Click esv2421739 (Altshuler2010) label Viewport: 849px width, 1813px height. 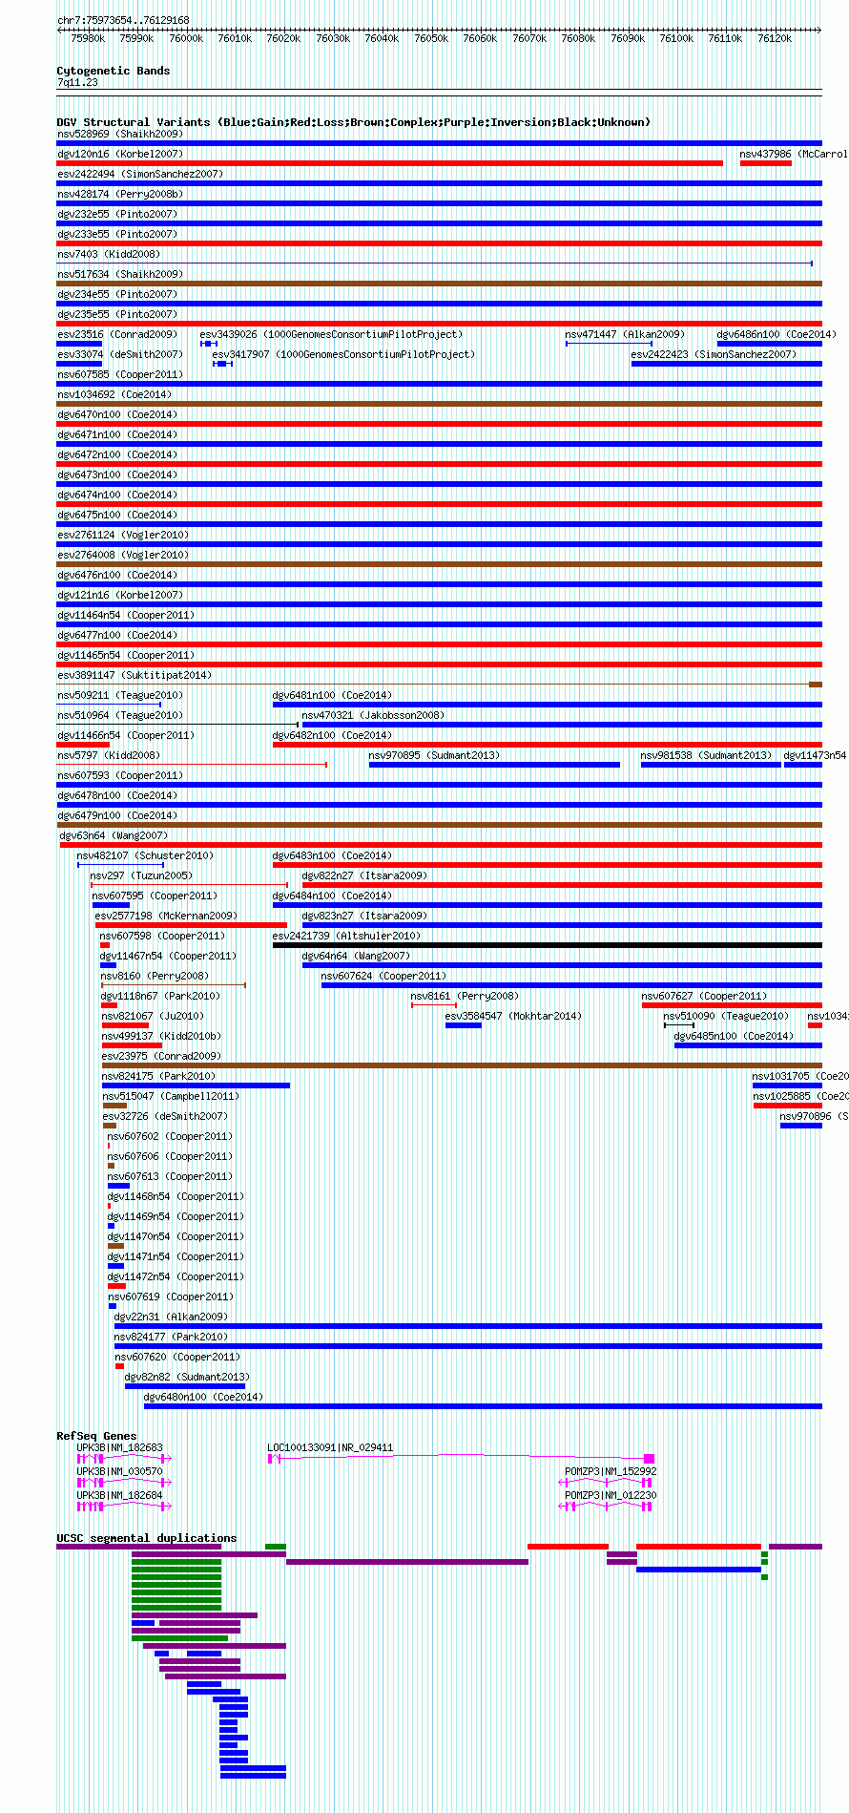[x=346, y=936]
